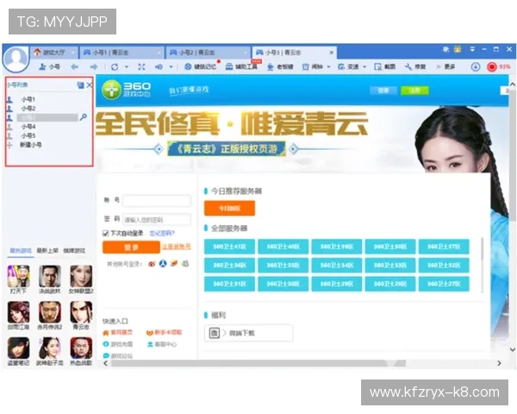The image size is (517, 414).
Task: Refresh the page with the reload icon
Action: tap(115, 67)
